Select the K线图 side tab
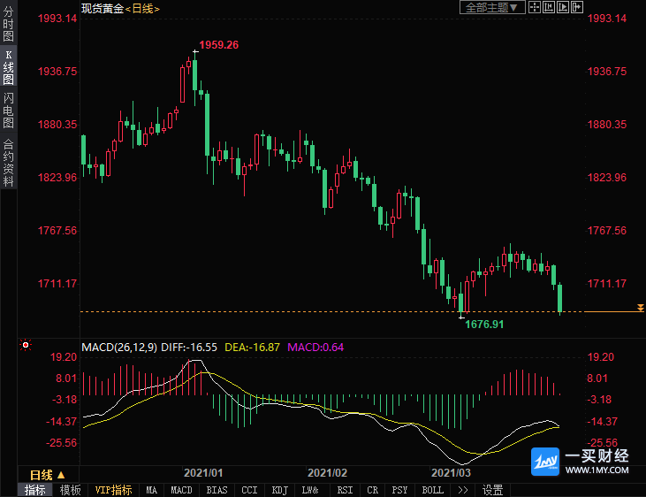Viewport: 646px width, 497px height. 8,67
